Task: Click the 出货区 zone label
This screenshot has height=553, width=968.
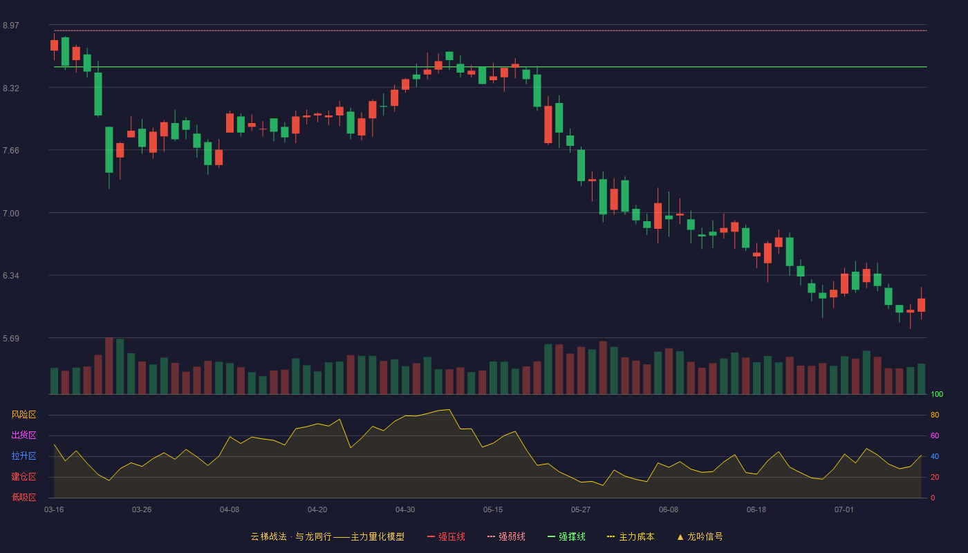Action: [x=24, y=435]
